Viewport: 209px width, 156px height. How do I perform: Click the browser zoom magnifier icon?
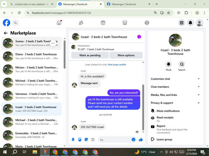155,13
